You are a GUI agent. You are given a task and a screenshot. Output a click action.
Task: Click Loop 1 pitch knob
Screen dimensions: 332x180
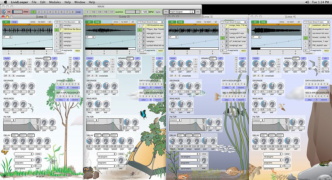[23, 63]
